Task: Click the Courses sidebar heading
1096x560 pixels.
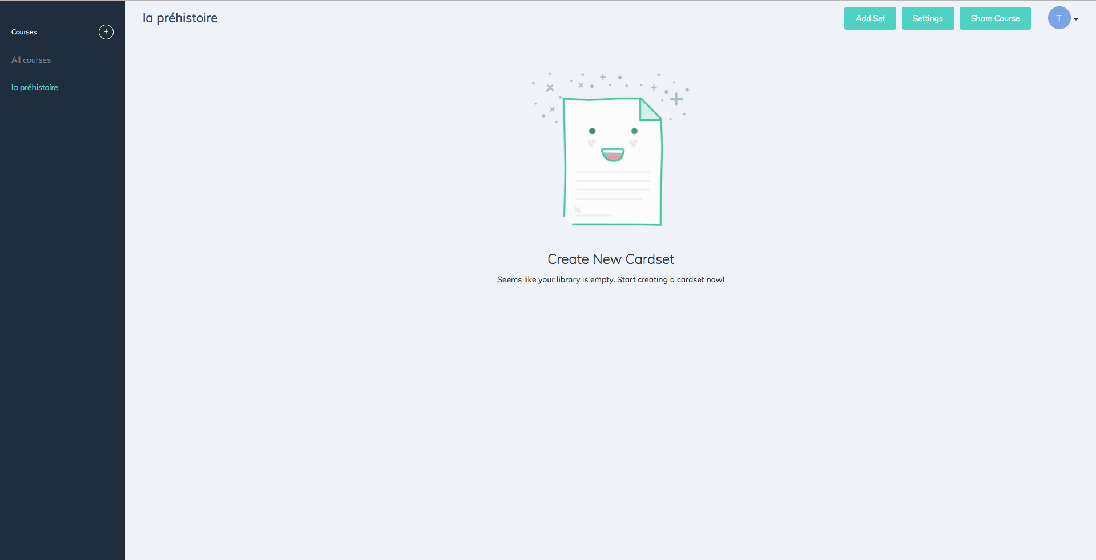Action: pos(24,32)
